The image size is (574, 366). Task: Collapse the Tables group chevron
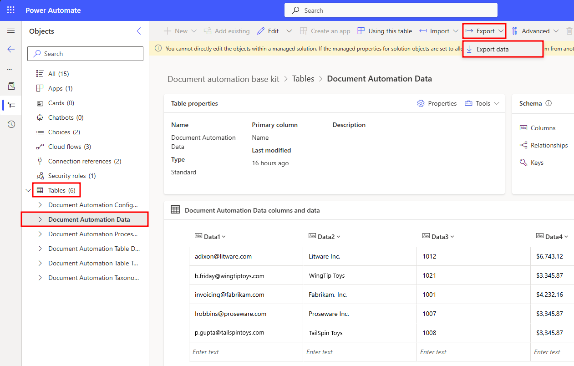click(x=29, y=190)
